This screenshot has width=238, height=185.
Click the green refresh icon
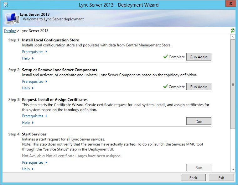tap(232, 30)
